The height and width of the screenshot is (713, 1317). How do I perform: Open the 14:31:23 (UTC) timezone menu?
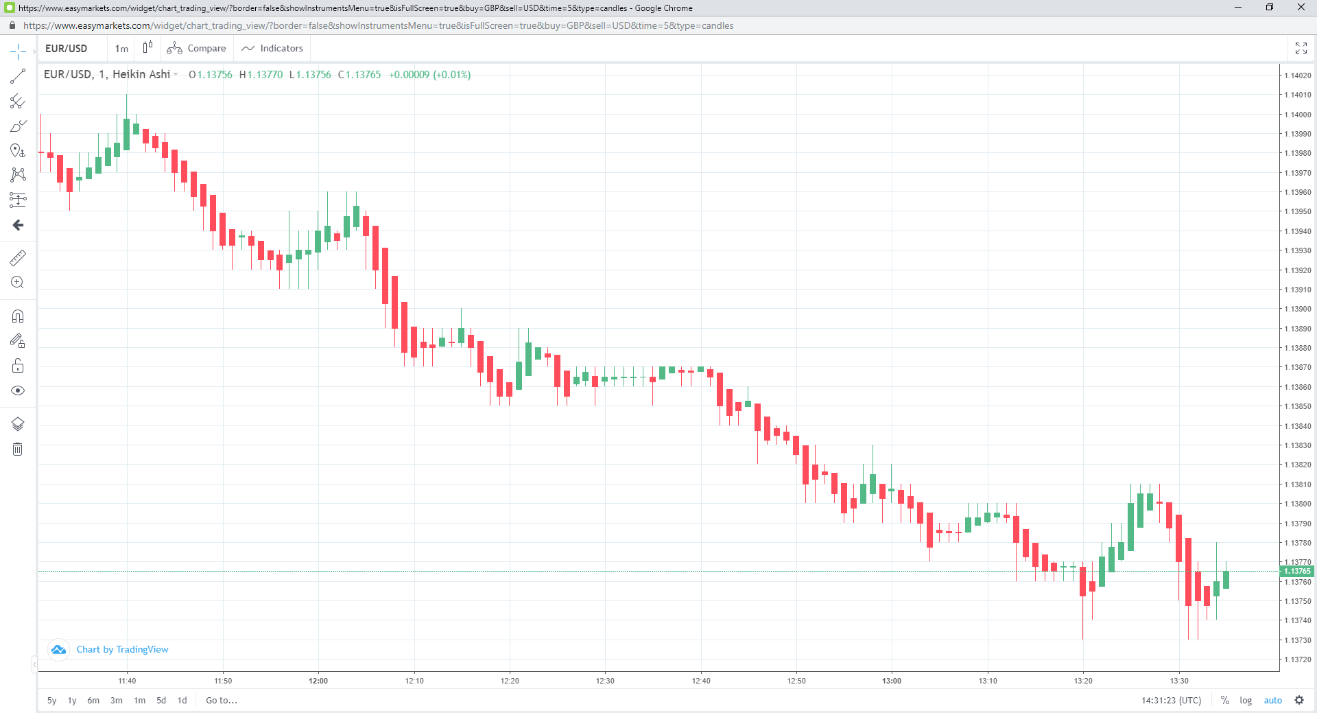[x=1172, y=701]
